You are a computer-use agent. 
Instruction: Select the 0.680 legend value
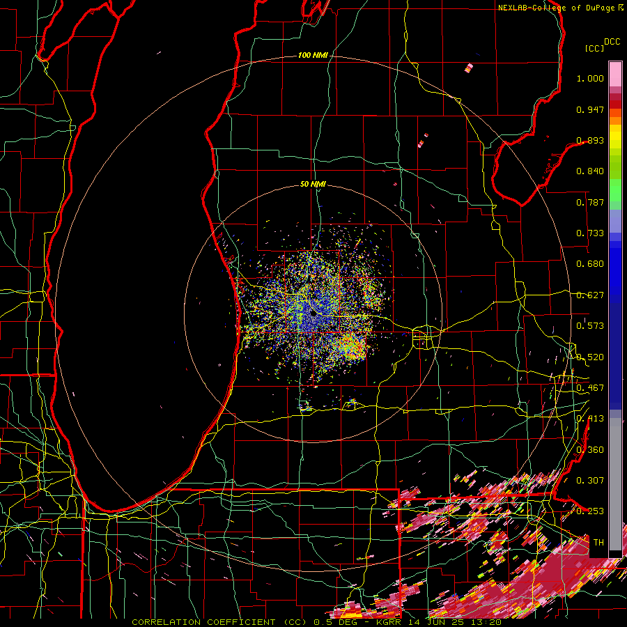point(590,264)
